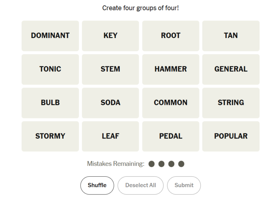Tap the STEM card
The height and width of the screenshot is (200, 280).
click(110, 69)
